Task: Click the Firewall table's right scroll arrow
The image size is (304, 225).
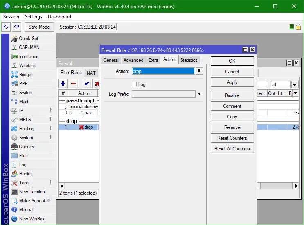Action: point(296,186)
